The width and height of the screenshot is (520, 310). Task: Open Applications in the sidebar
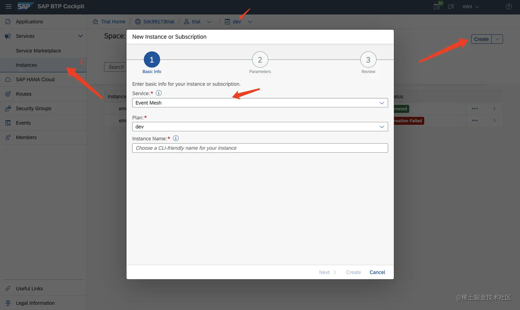pos(43,22)
